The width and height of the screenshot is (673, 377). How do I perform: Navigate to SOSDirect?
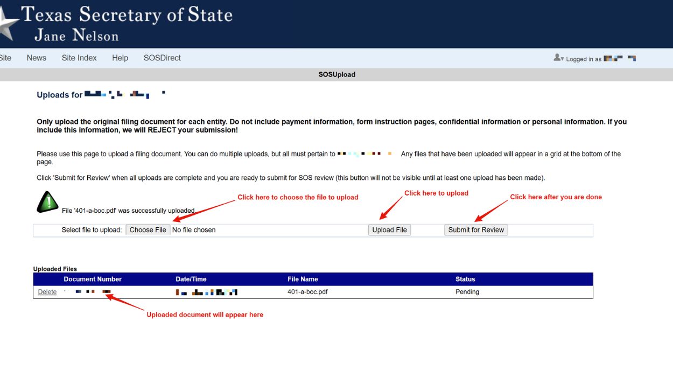162,58
